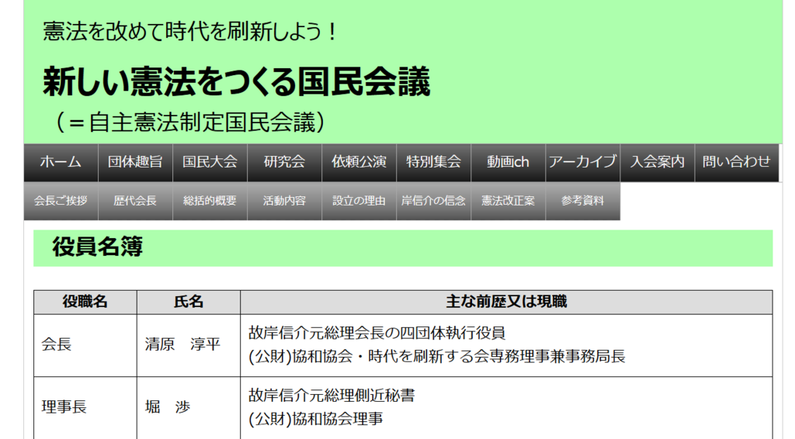Click the name 清原 淳平

182,345
